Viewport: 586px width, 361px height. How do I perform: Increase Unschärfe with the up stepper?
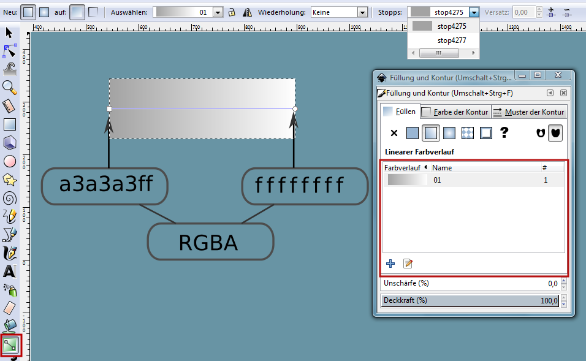(x=563, y=281)
